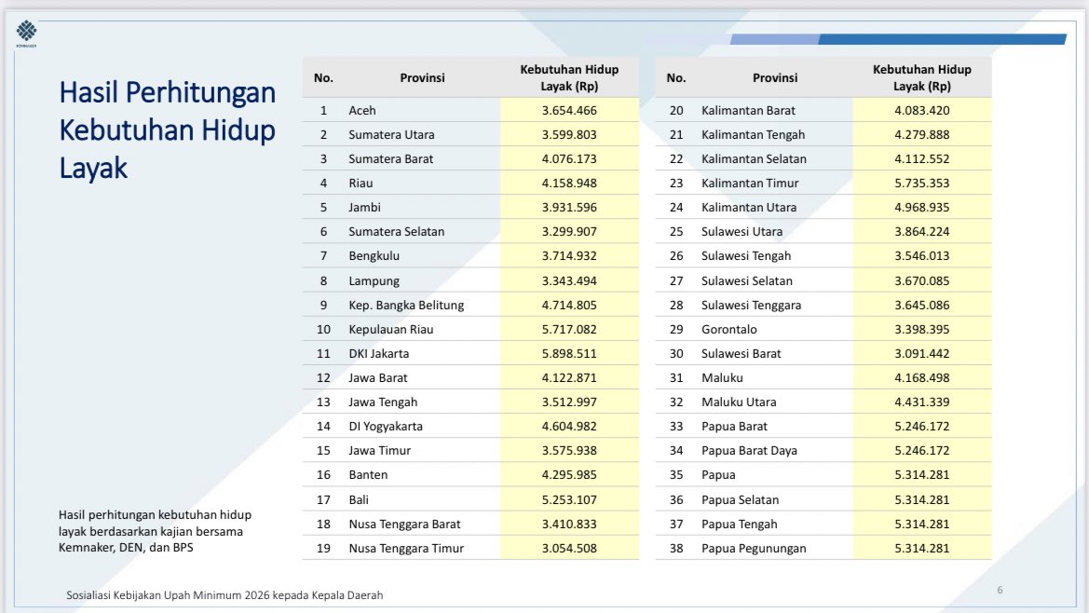This screenshot has width=1089, height=613.
Task: Click Banten value 4.295.985
Action: tap(569, 475)
